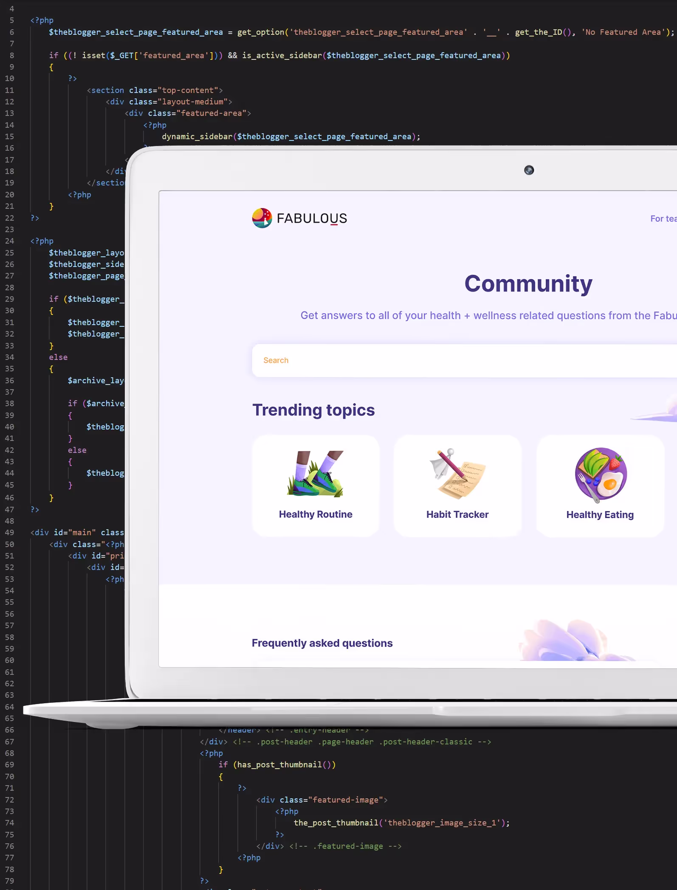Click the Fabulous logo icon
677x890 pixels.
262,218
